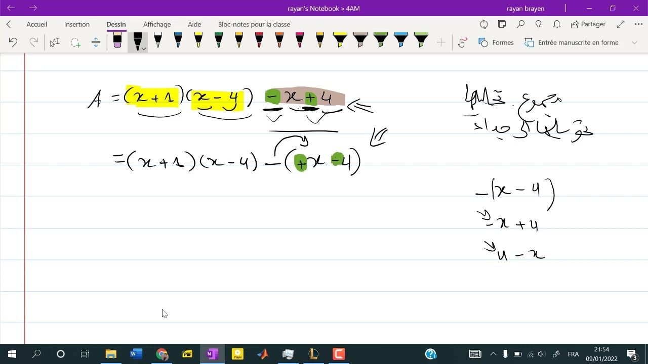Select the text/object selection tool
The height and width of the screenshot is (364, 648).
[55, 42]
